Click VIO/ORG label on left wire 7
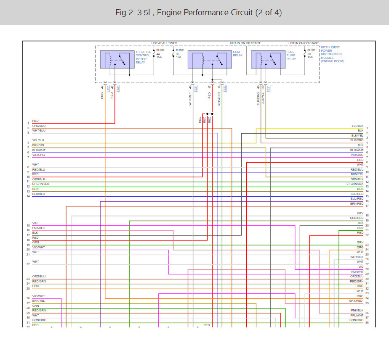This screenshot has width=389, height=340. [x=38, y=155]
